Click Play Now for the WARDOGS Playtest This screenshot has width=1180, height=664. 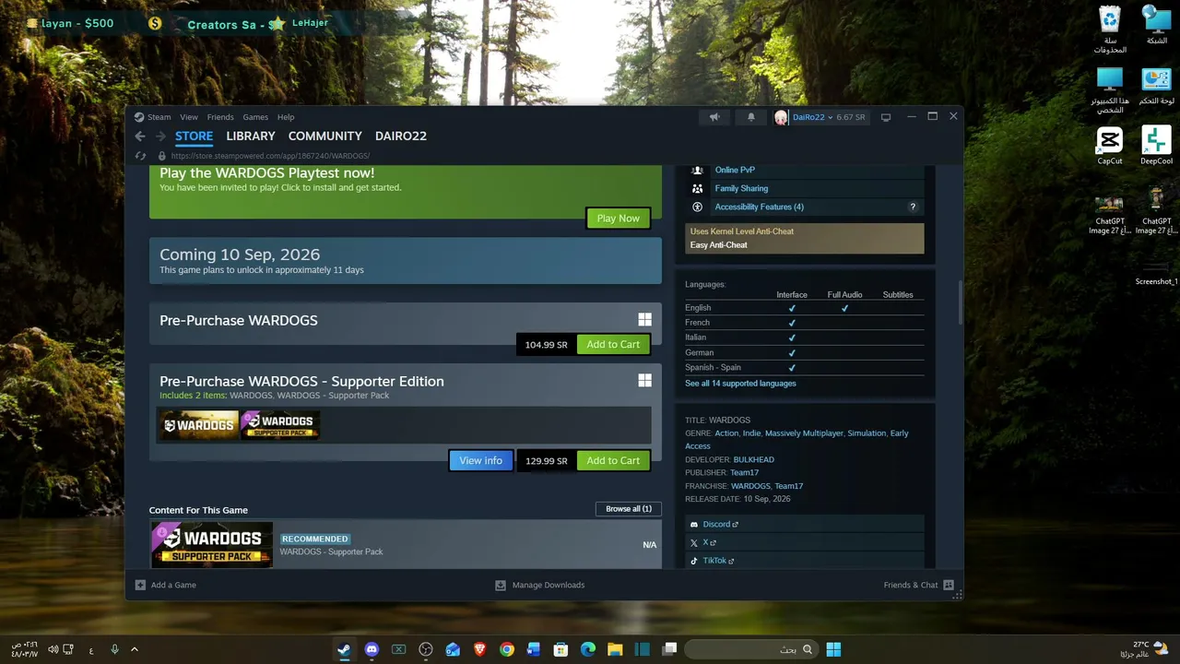point(618,219)
